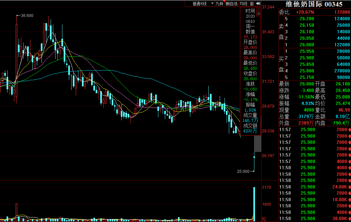Click the 36.600 high price marker
Screen dimensions: 351x222
point(27,16)
